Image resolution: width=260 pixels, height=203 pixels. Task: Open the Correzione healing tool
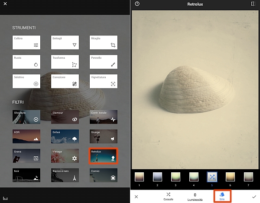[x=65, y=81]
